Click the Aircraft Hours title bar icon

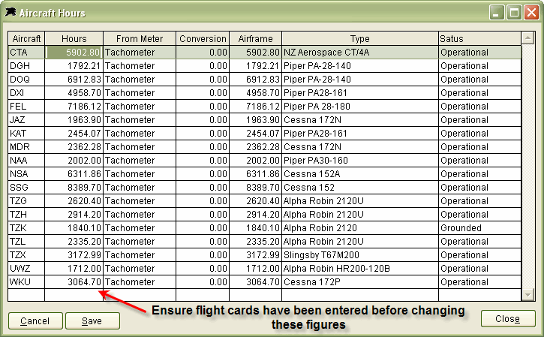click(11, 13)
